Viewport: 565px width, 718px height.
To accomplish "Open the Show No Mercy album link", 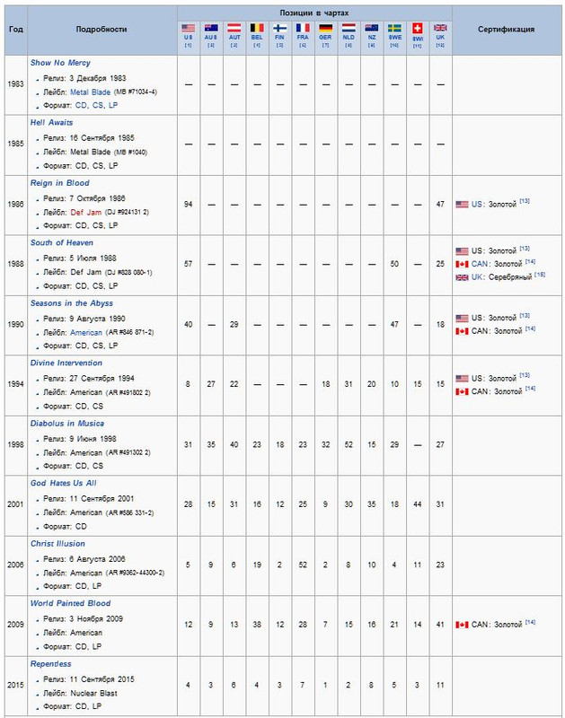I will pos(60,63).
